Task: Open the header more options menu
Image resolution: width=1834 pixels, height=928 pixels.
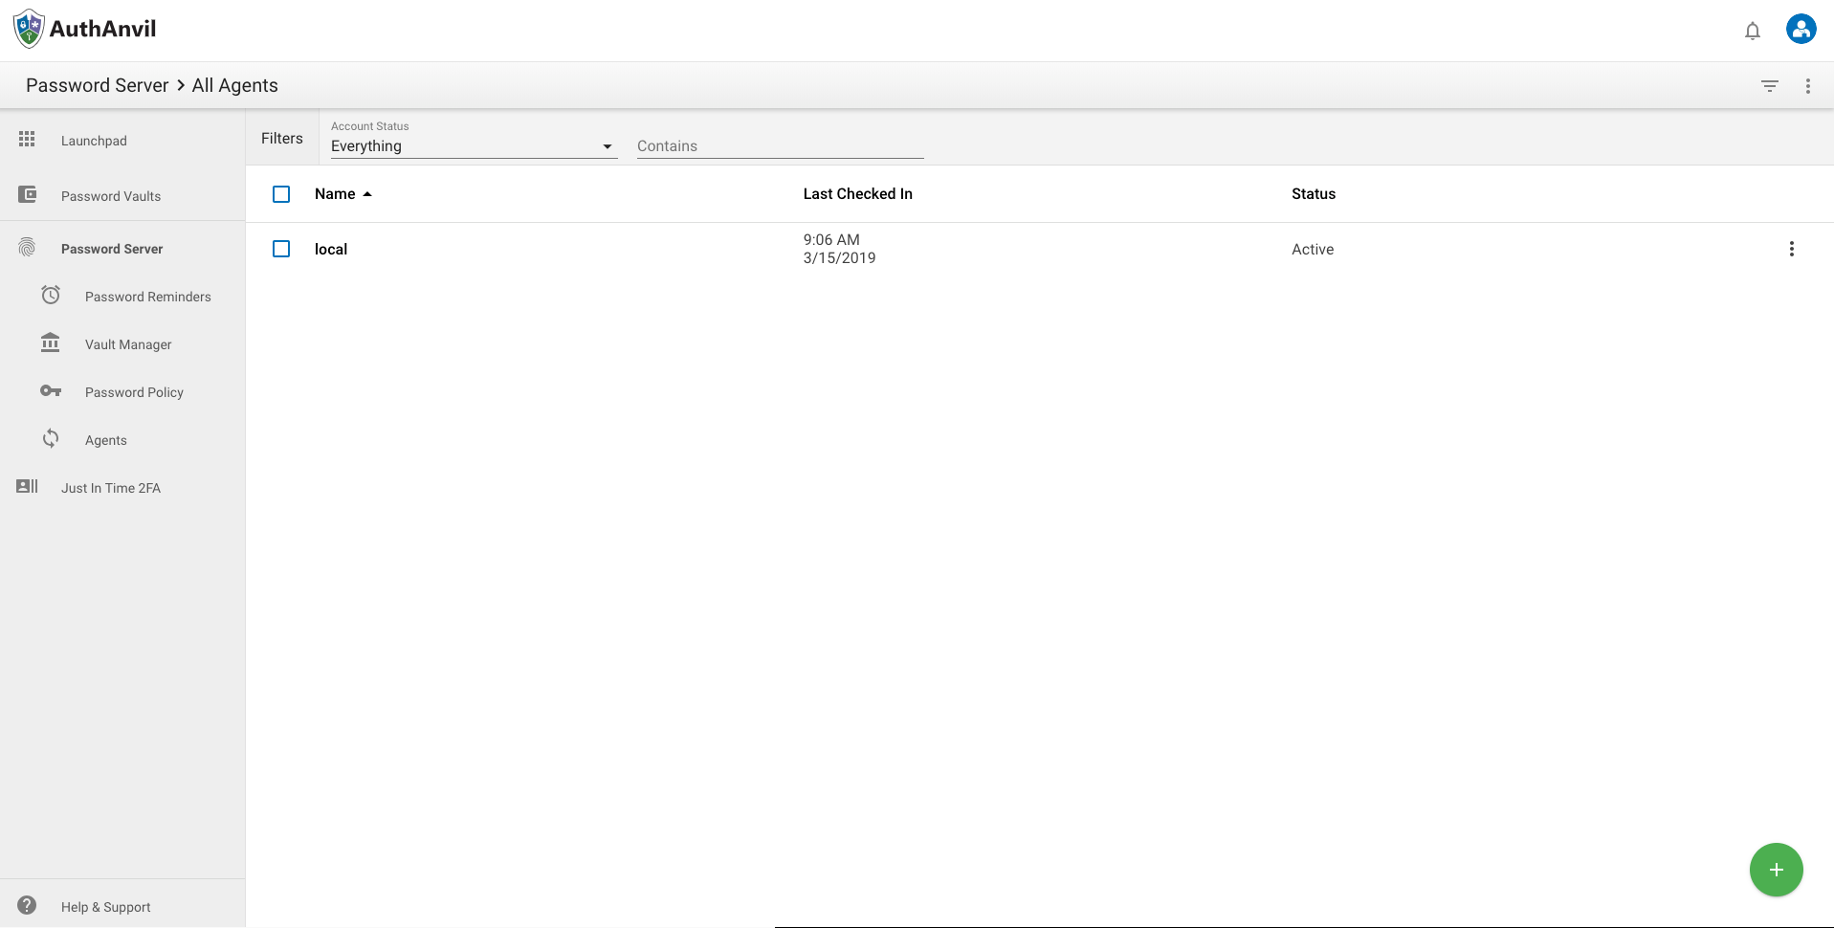Action: [x=1808, y=86]
